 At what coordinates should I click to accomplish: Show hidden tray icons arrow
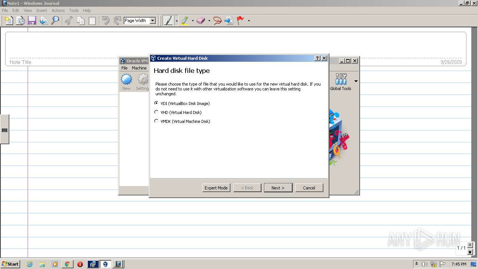point(416,264)
